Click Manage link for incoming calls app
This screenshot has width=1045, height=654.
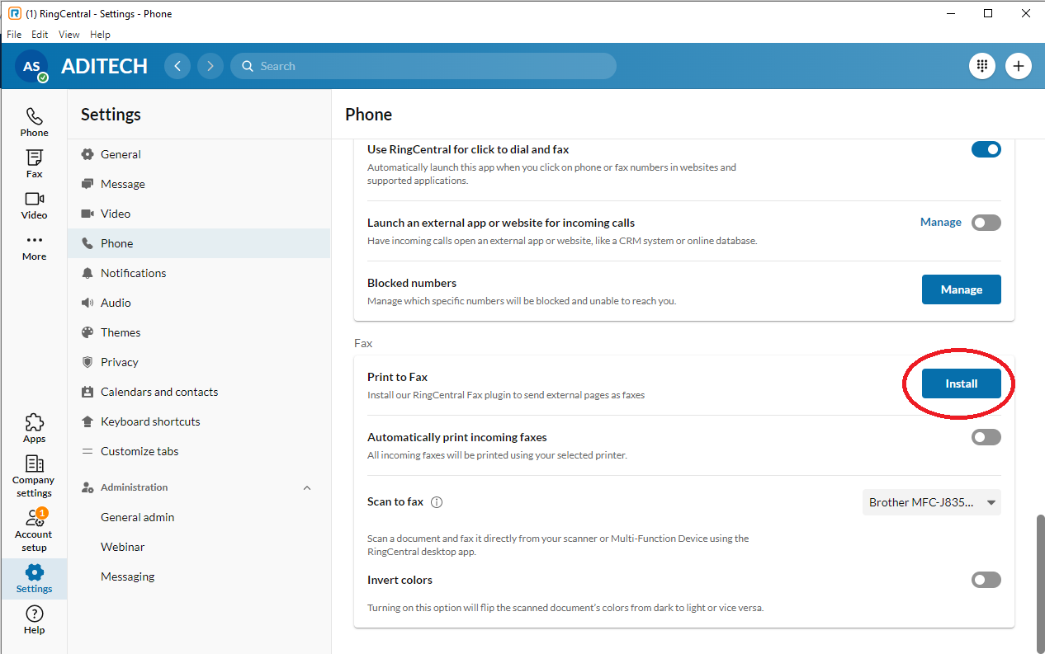(x=940, y=222)
